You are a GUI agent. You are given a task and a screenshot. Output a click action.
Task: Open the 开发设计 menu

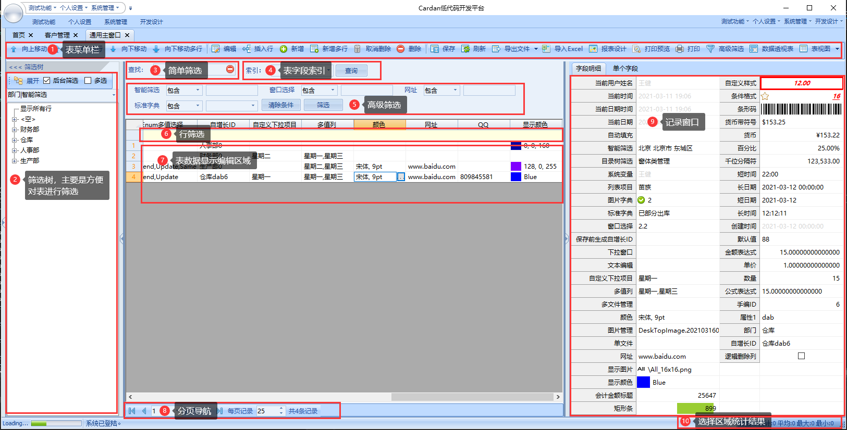point(152,22)
